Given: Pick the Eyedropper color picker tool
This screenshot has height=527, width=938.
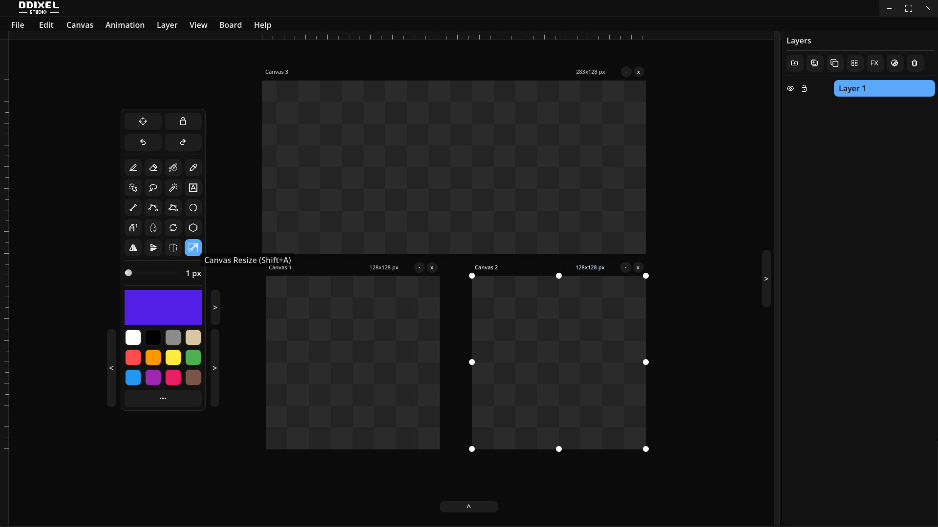Looking at the screenshot, I should pos(193,168).
